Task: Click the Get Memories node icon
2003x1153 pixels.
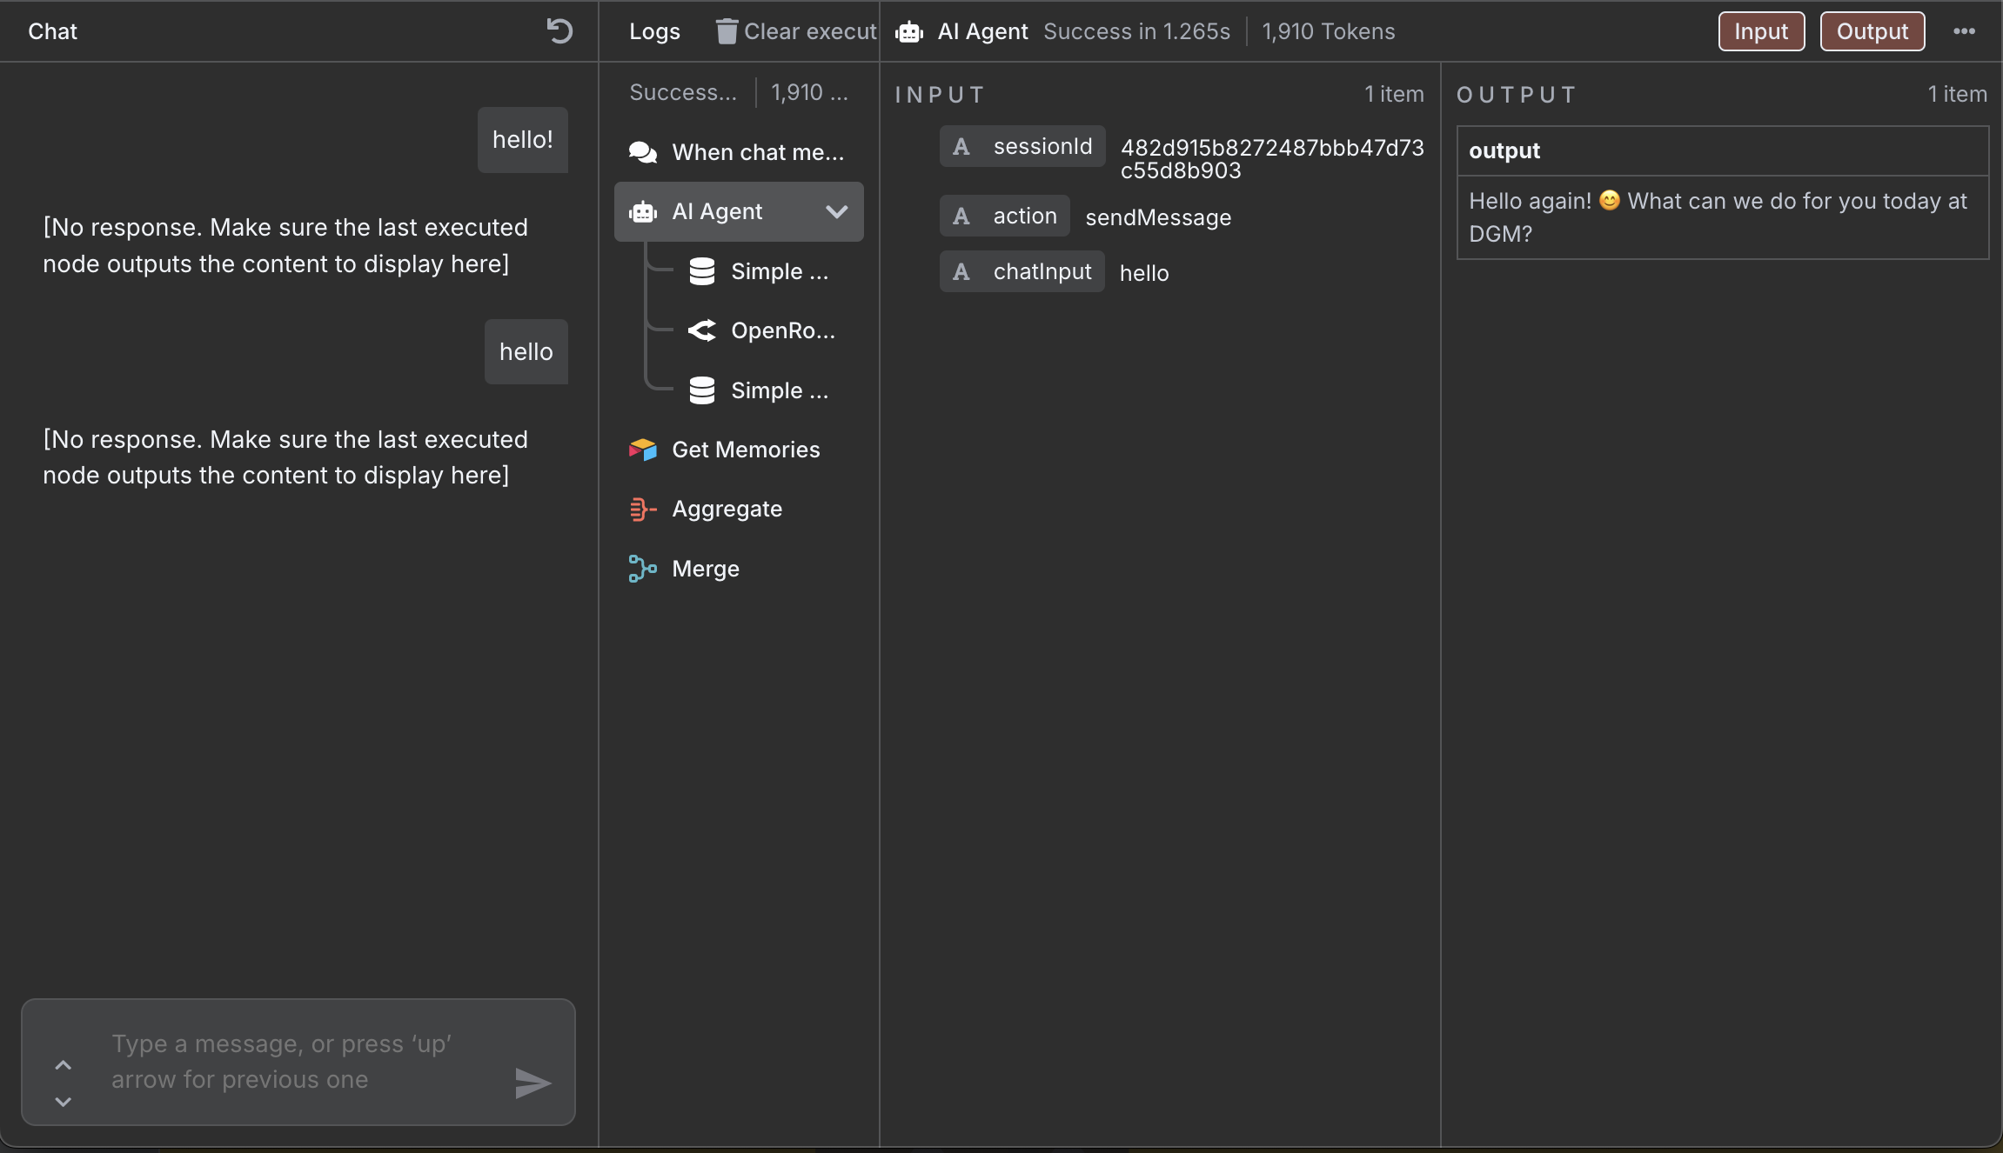Action: click(641, 450)
